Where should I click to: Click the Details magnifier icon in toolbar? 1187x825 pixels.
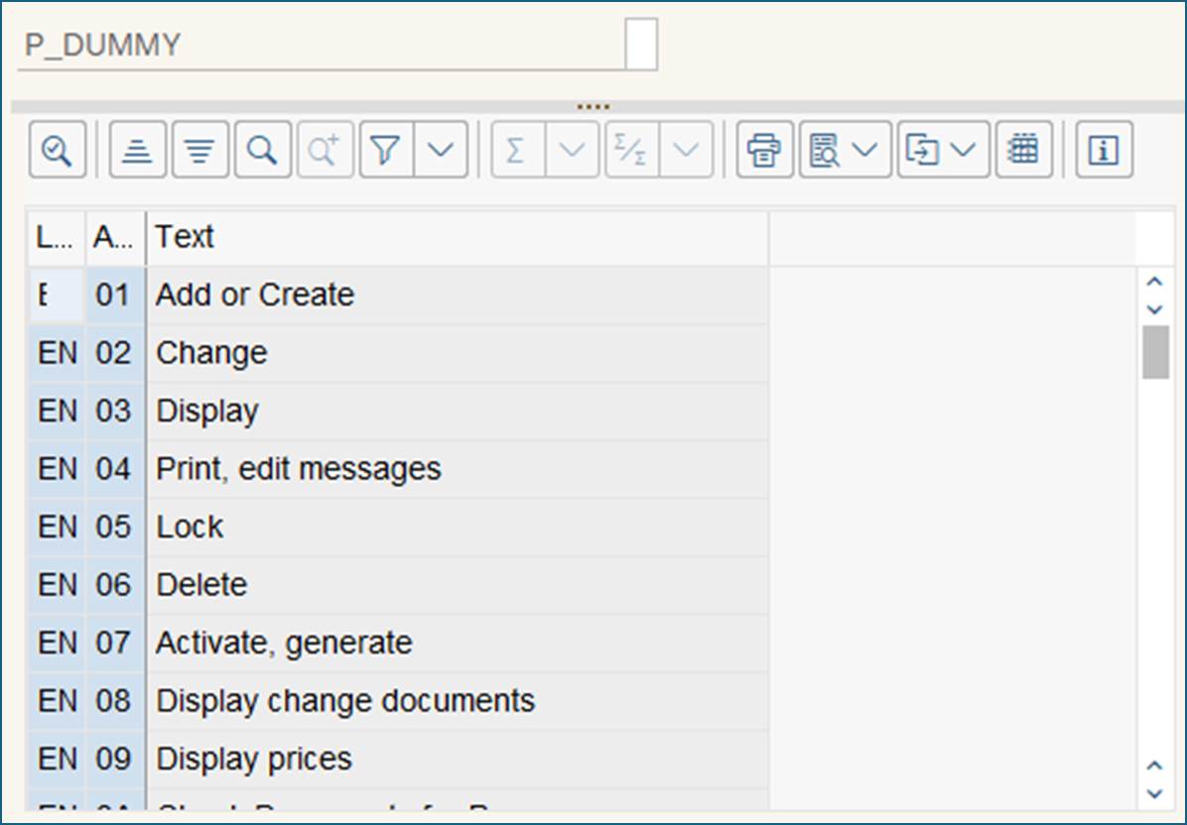pyautogui.click(x=58, y=151)
